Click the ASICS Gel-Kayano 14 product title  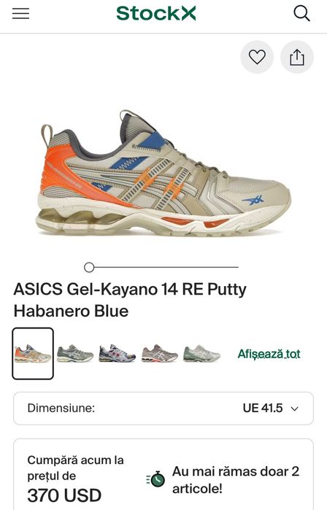tap(130, 300)
